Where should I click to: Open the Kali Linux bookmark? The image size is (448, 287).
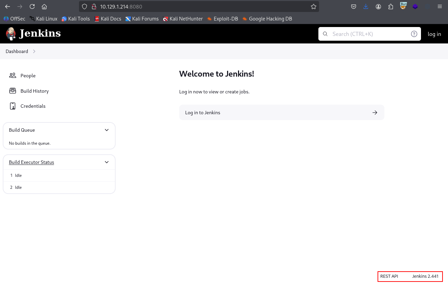43,19
